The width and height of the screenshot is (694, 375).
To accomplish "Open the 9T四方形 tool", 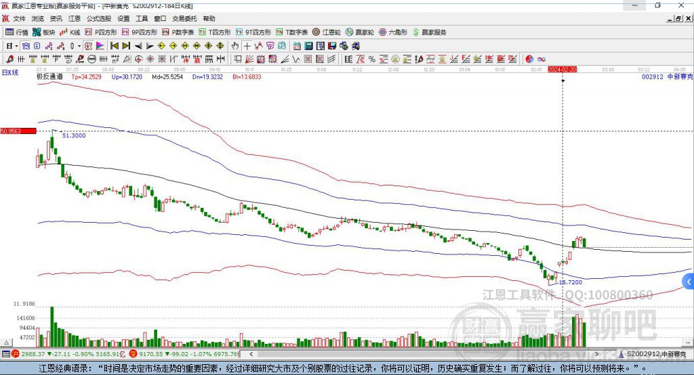I will (x=253, y=32).
